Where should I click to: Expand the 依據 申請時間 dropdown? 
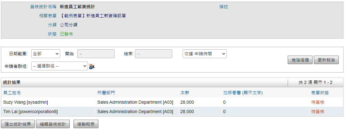pyautogui.click(x=204, y=54)
